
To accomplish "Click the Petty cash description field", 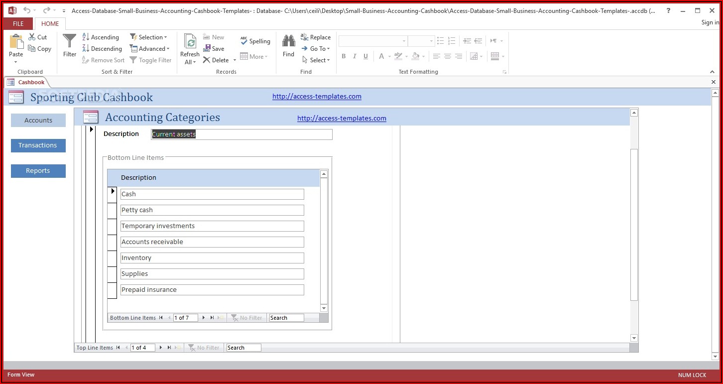I will [212, 210].
